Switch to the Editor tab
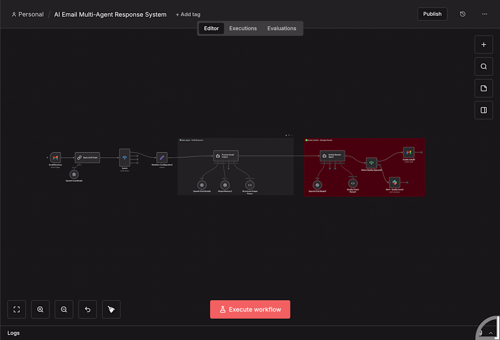This screenshot has width=500, height=340. click(x=211, y=28)
